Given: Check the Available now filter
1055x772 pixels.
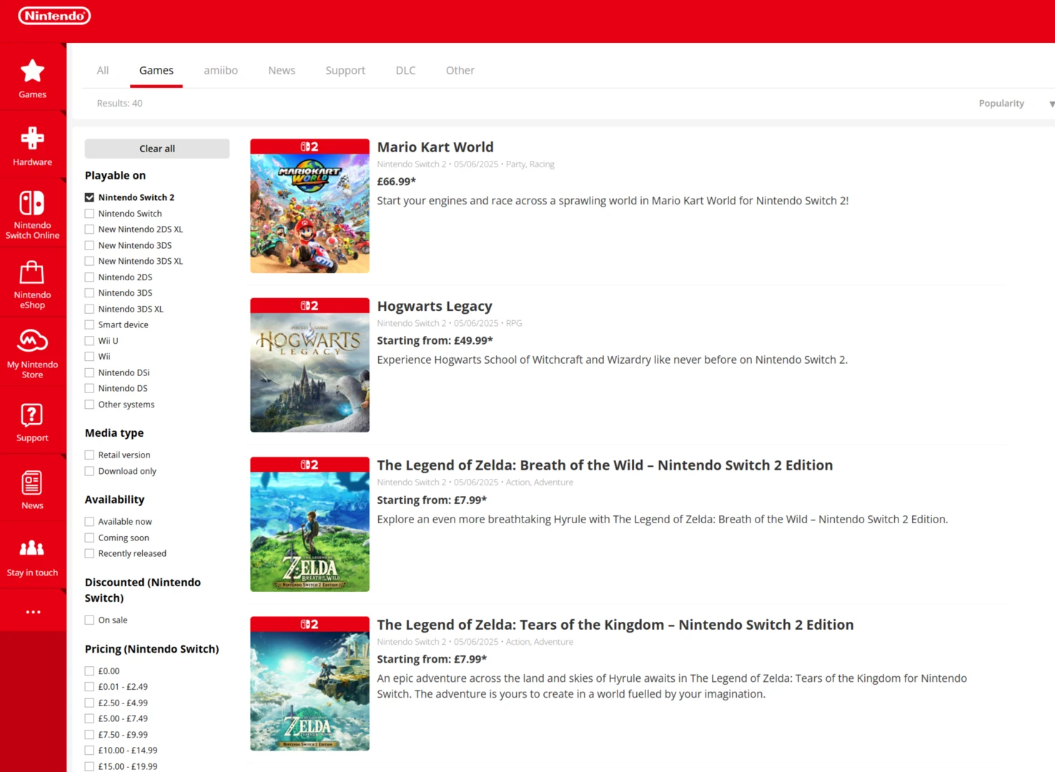Looking at the screenshot, I should tap(89, 522).
